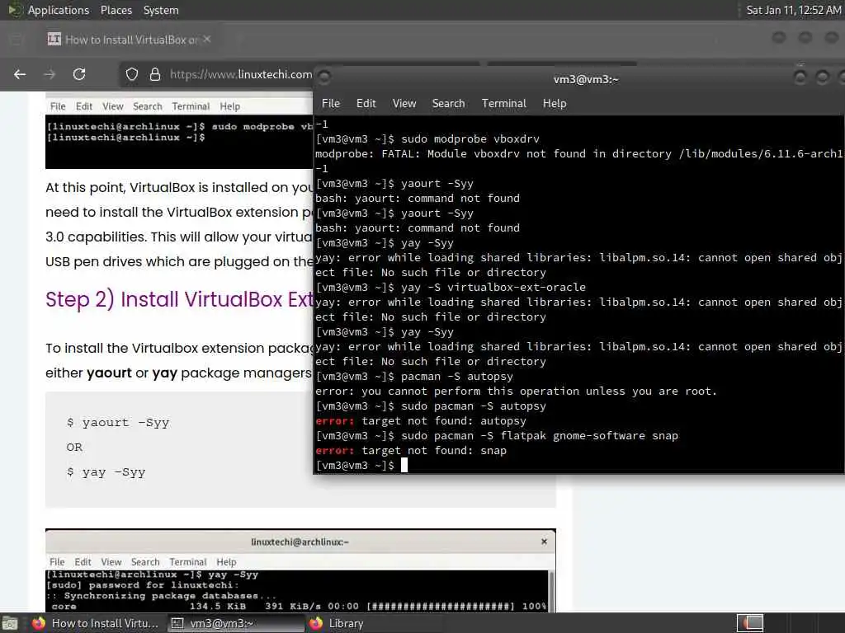Image resolution: width=845 pixels, height=633 pixels.
Task: Open the terminal window Terminal menu
Action: coord(504,103)
